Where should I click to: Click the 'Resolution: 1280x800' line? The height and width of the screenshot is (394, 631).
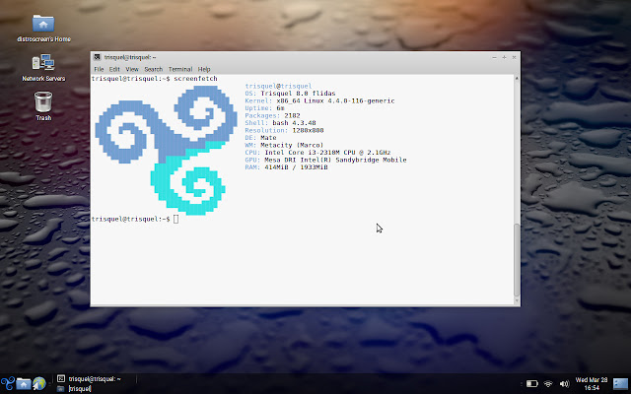284,130
